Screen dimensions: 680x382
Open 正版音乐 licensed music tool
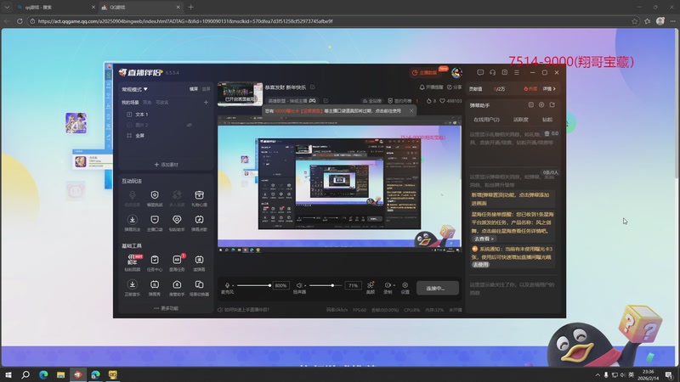(x=133, y=288)
